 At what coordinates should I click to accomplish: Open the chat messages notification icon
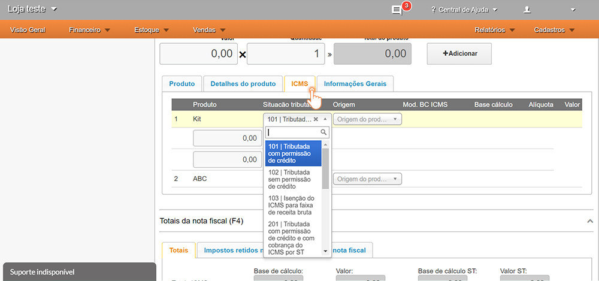(397, 10)
